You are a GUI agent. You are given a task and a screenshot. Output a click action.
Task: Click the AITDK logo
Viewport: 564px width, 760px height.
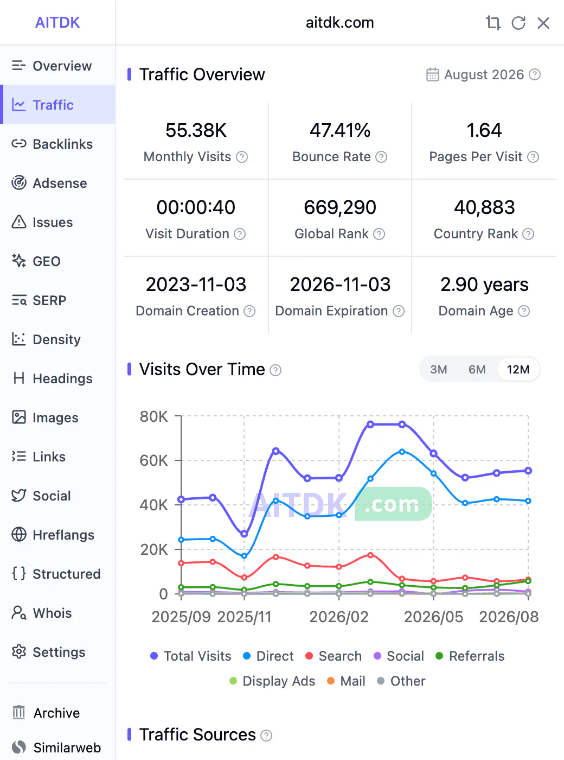point(57,22)
